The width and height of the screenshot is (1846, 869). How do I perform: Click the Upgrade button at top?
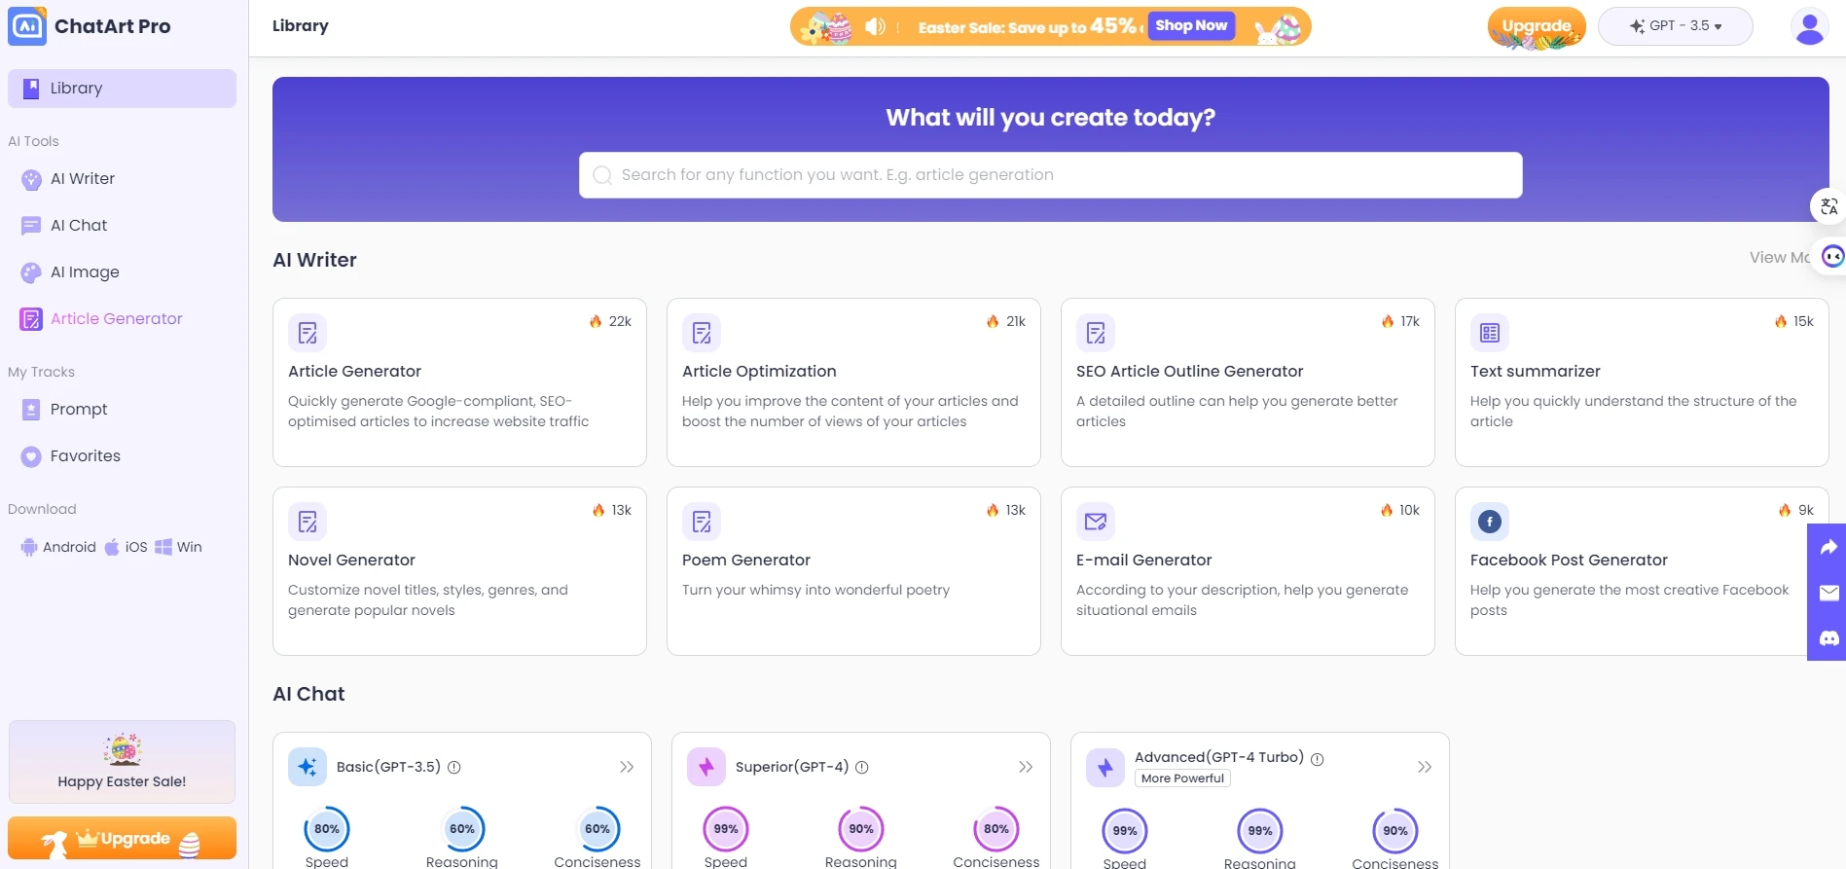[1536, 26]
